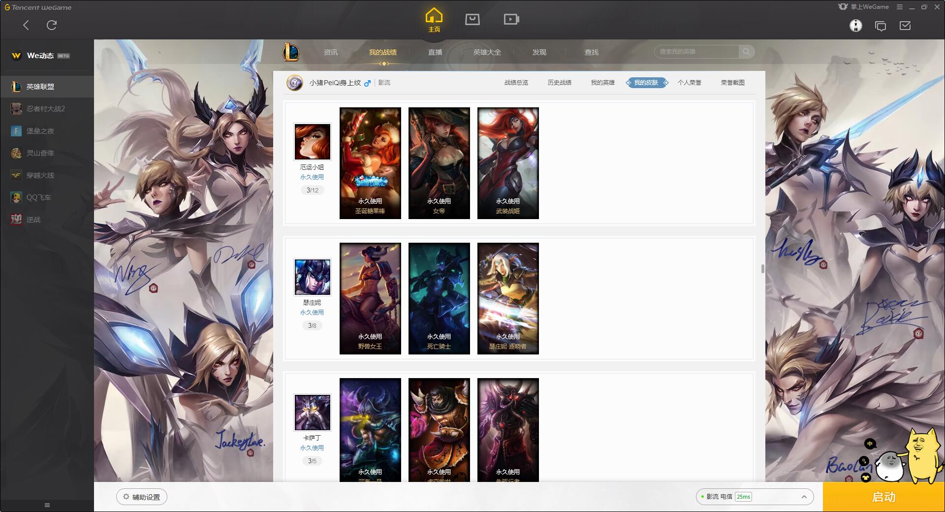Click the yellow cartoon cat mascot

922,455
